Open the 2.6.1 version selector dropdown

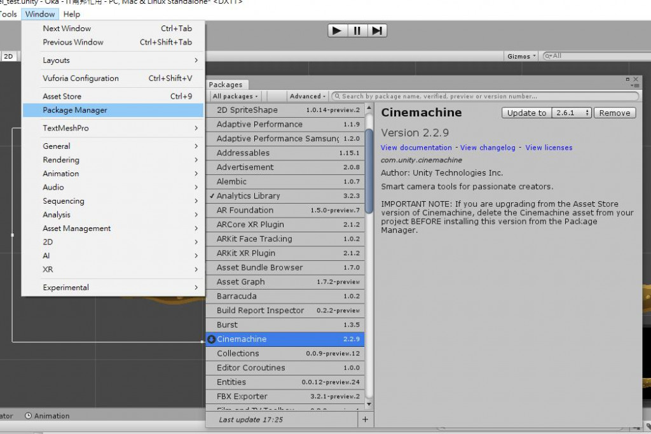[572, 113]
